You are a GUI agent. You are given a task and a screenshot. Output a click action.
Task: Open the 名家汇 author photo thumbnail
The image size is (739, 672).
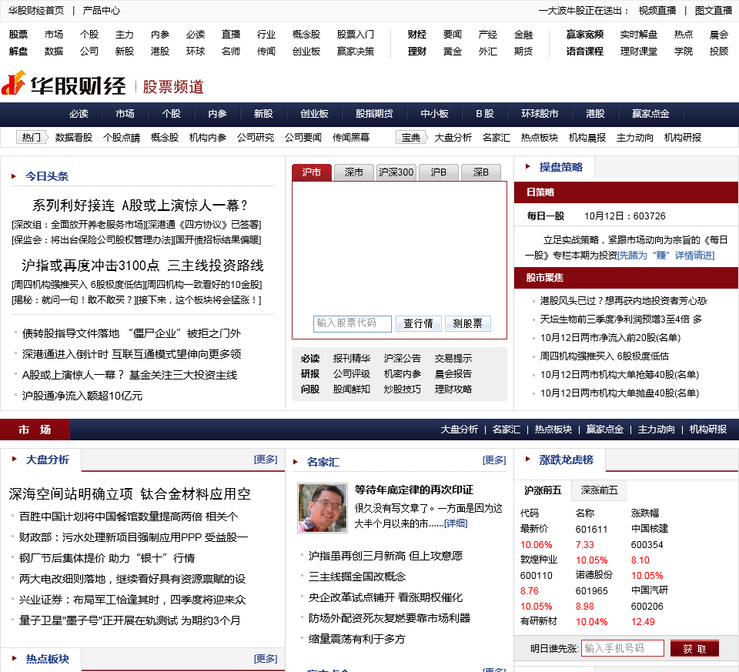[323, 507]
